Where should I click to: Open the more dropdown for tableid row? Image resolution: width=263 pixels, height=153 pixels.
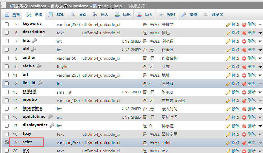(260, 92)
